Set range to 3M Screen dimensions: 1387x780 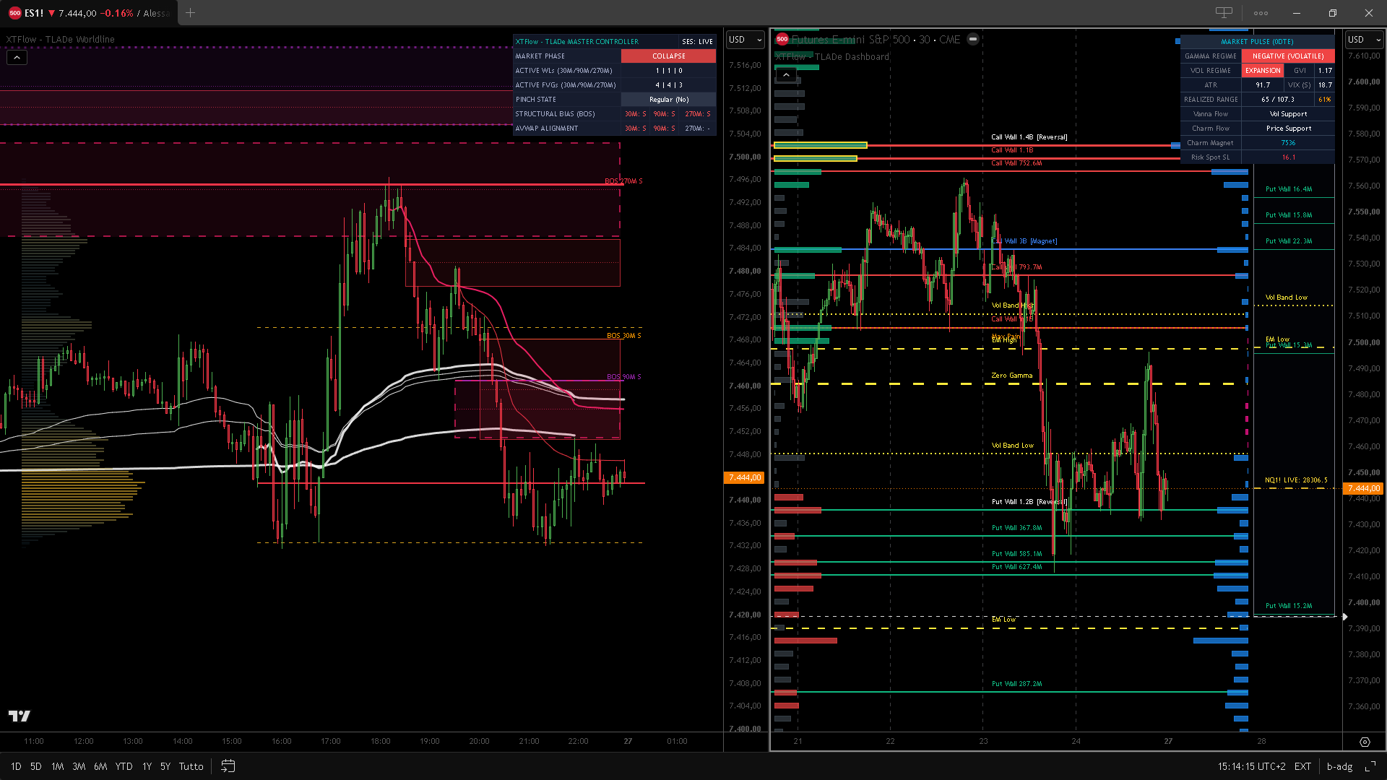pos(79,766)
